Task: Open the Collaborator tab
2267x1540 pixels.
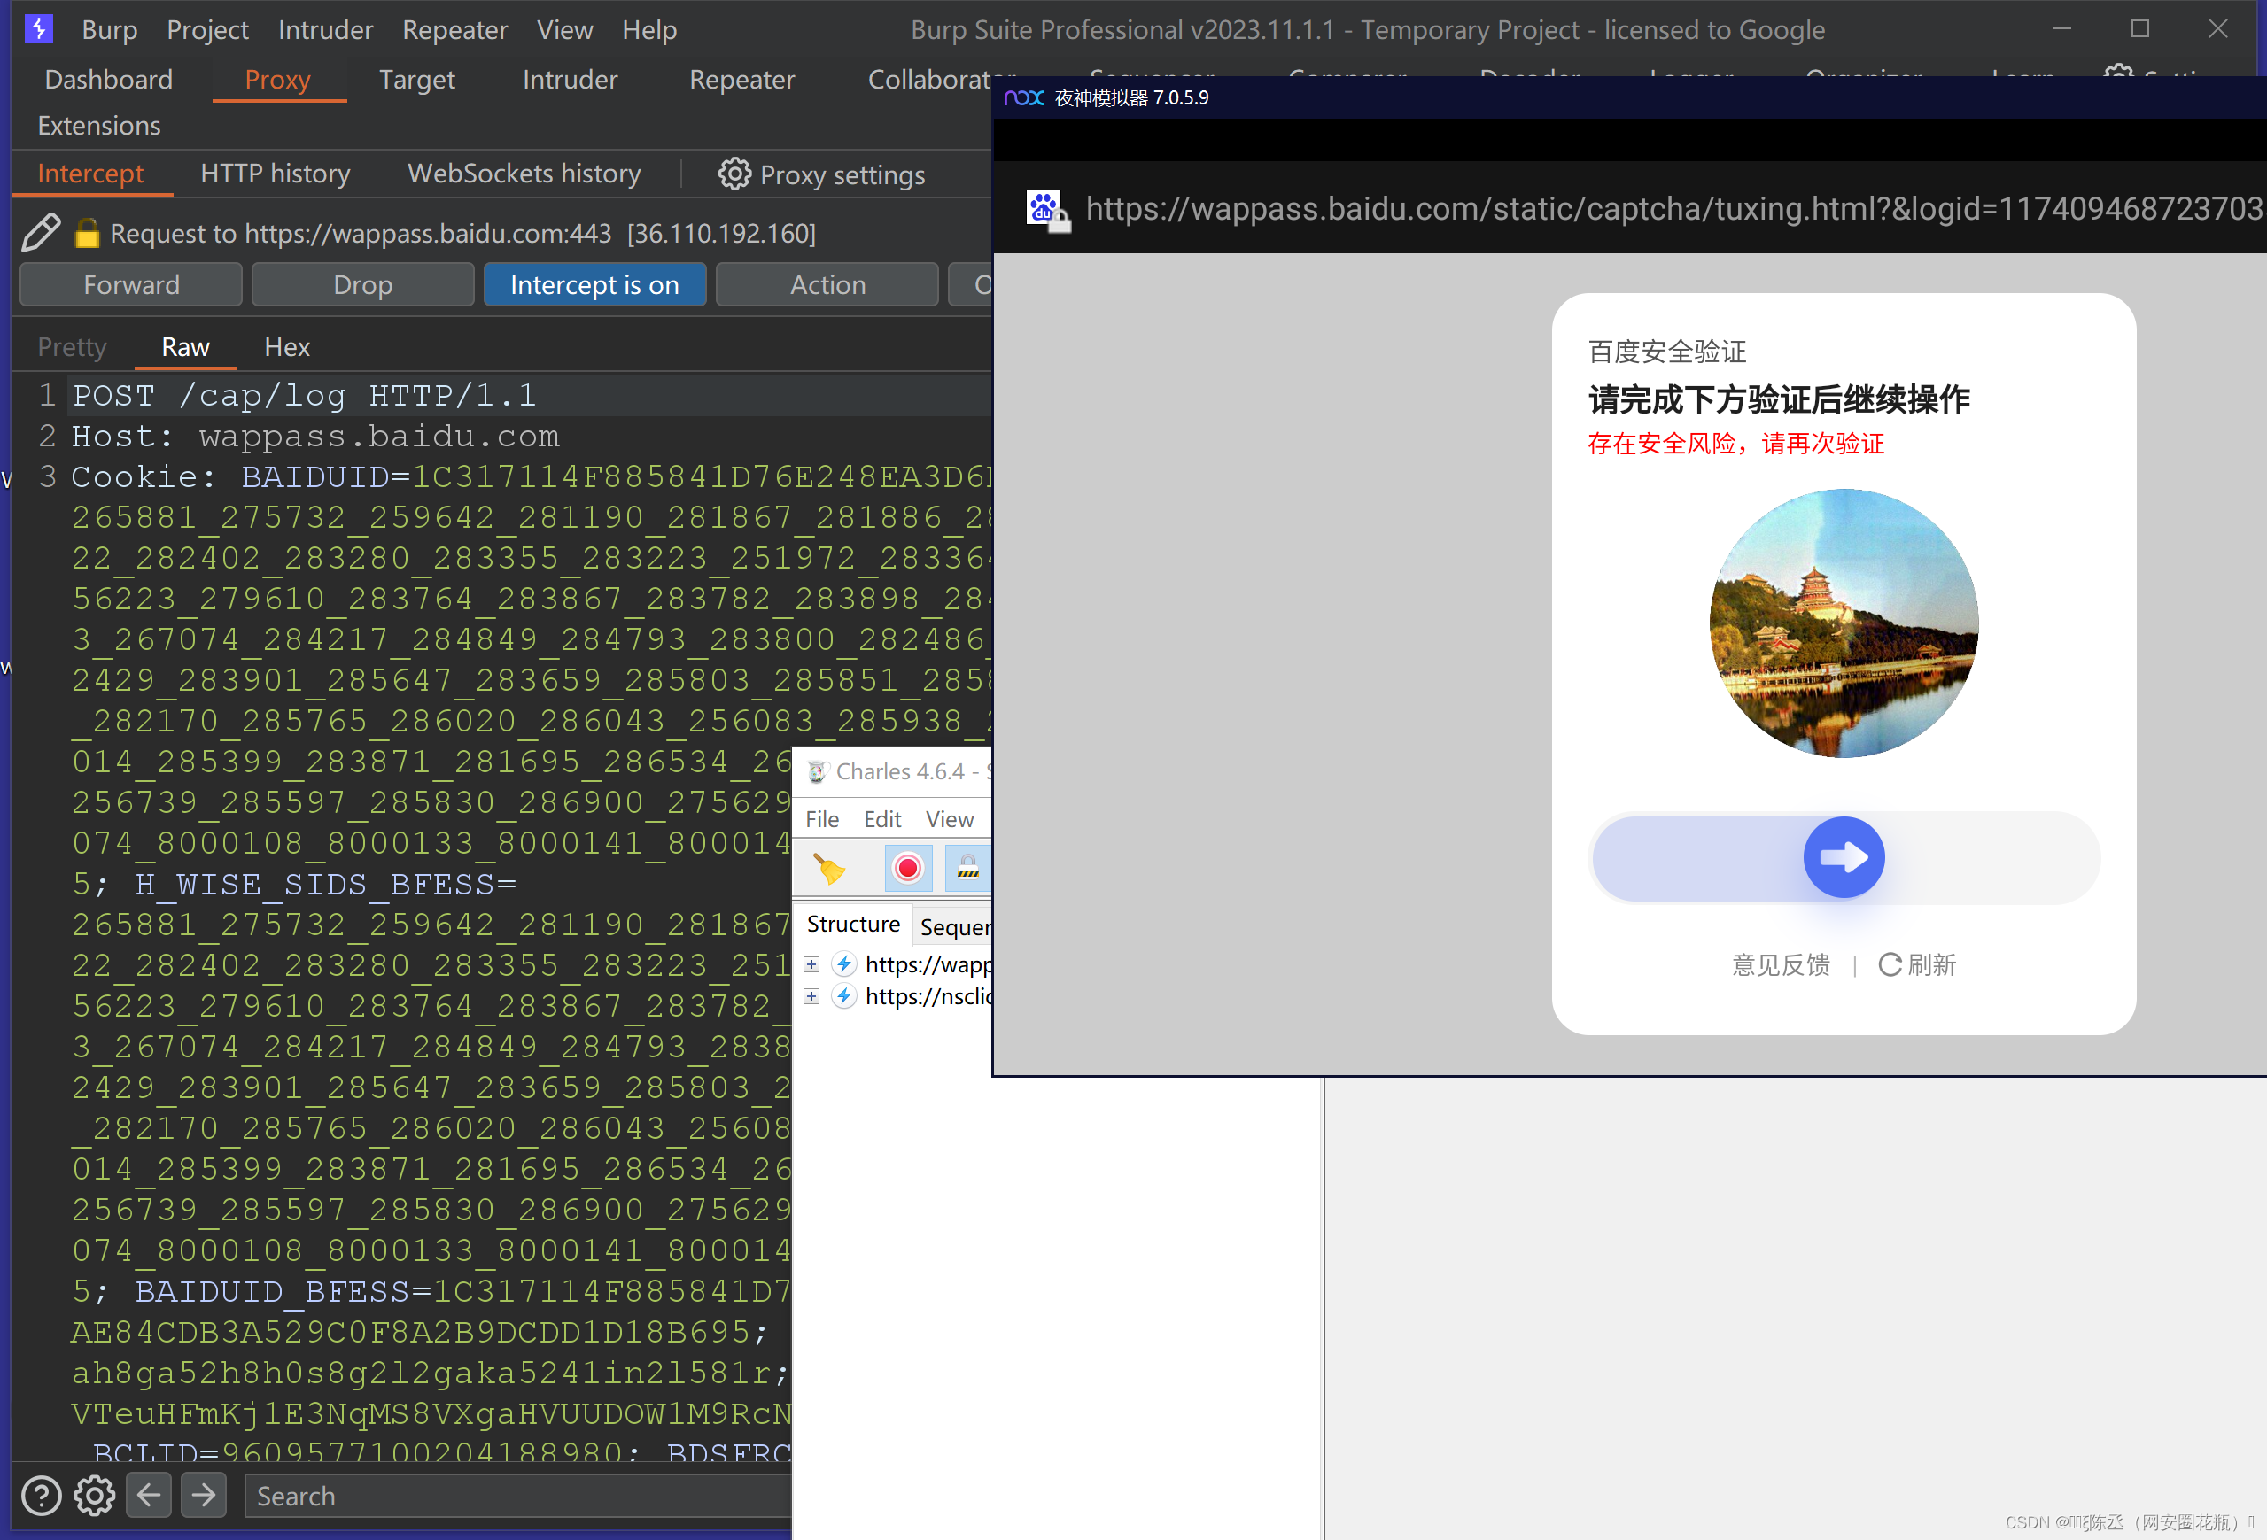Action: pyautogui.click(x=928, y=79)
